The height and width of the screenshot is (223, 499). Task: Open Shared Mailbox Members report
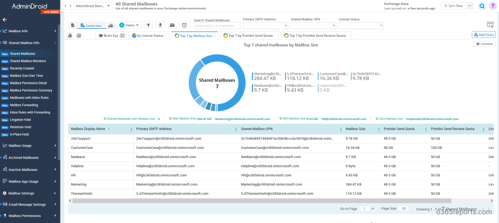point(28,61)
